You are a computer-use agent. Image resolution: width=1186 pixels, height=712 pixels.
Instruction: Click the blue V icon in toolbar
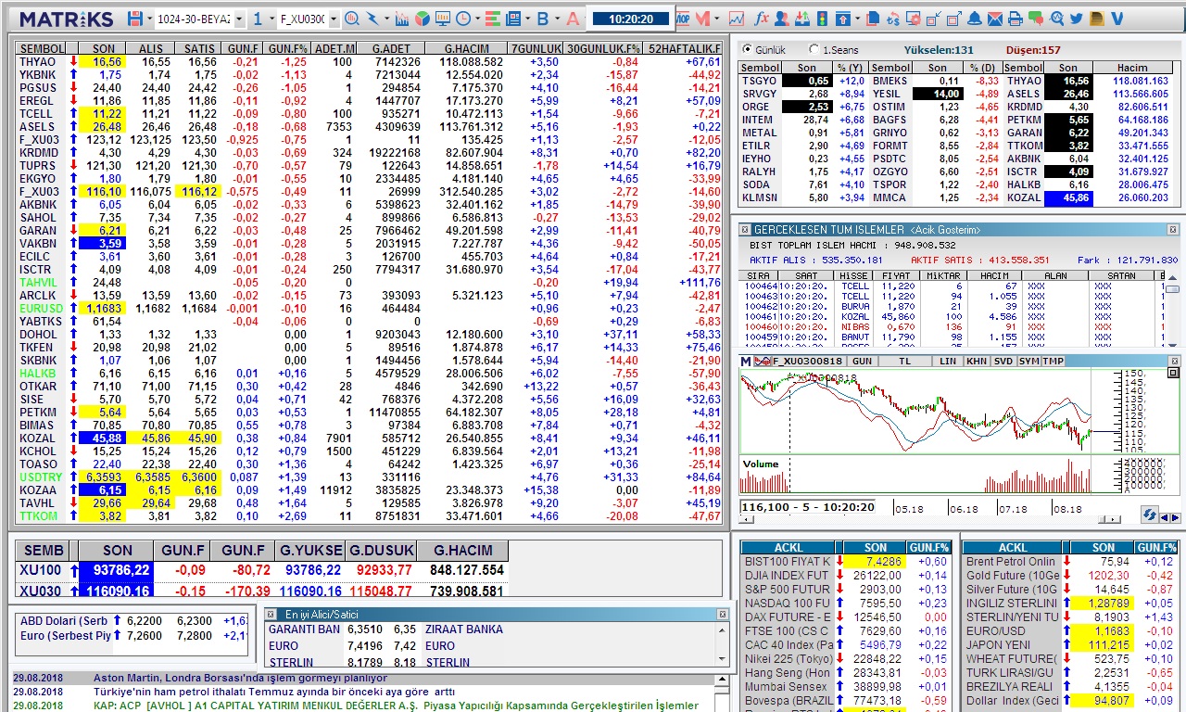[x=1117, y=19]
